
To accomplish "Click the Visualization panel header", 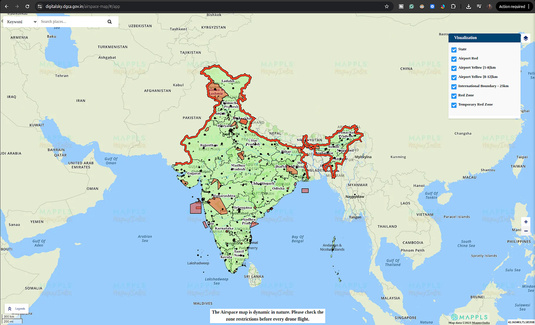I will point(484,38).
